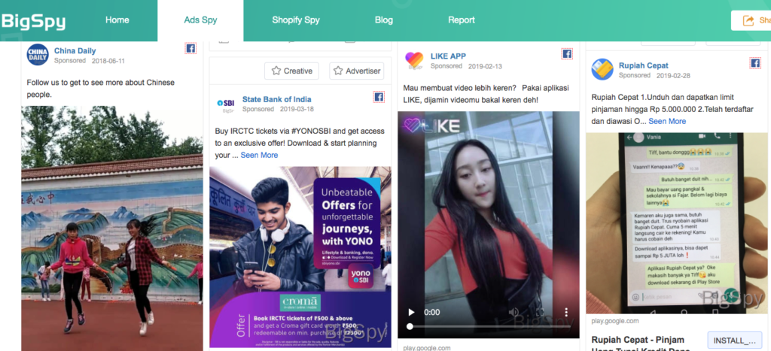The width and height of the screenshot is (771, 351).
Task: Click the State Bank date 2019-03-18
Action: click(297, 110)
